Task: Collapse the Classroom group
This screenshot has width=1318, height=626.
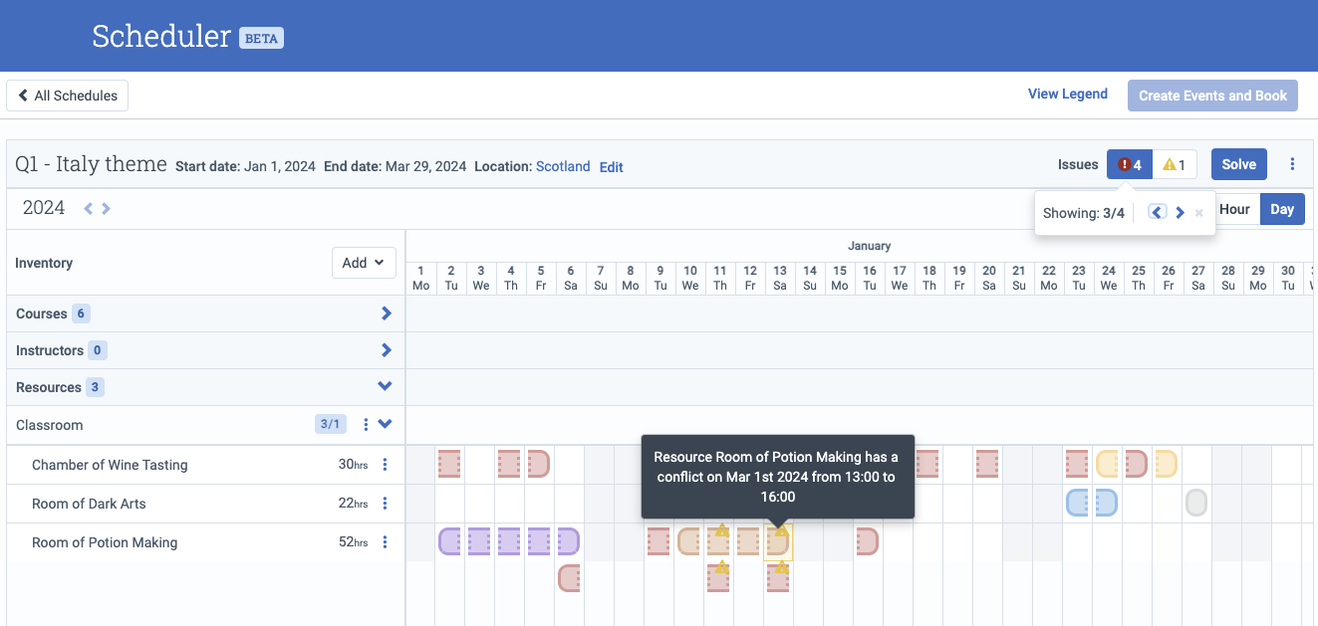Action: (x=386, y=425)
